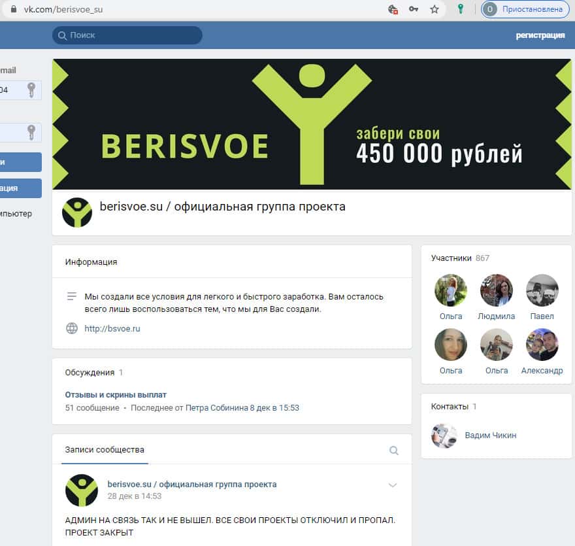
Task: Open the Отзывы и скрины выплат discussion
Action: pos(116,395)
